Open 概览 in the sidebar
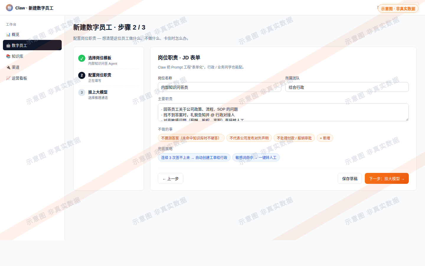Image resolution: width=425 pixels, height=266 pixels. pos(32,35)
